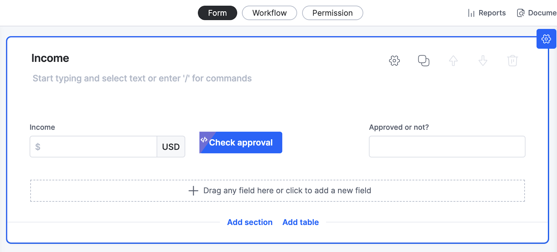Click the Add section link
Screen dimensions: 557x252
coord(250,222)
